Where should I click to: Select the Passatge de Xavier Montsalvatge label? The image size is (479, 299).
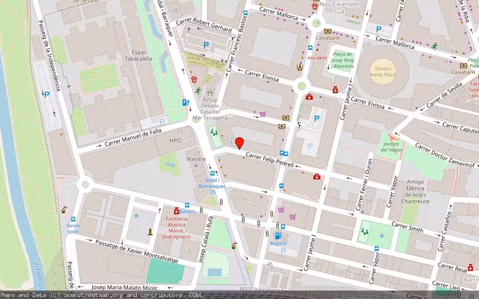(137, 251)
